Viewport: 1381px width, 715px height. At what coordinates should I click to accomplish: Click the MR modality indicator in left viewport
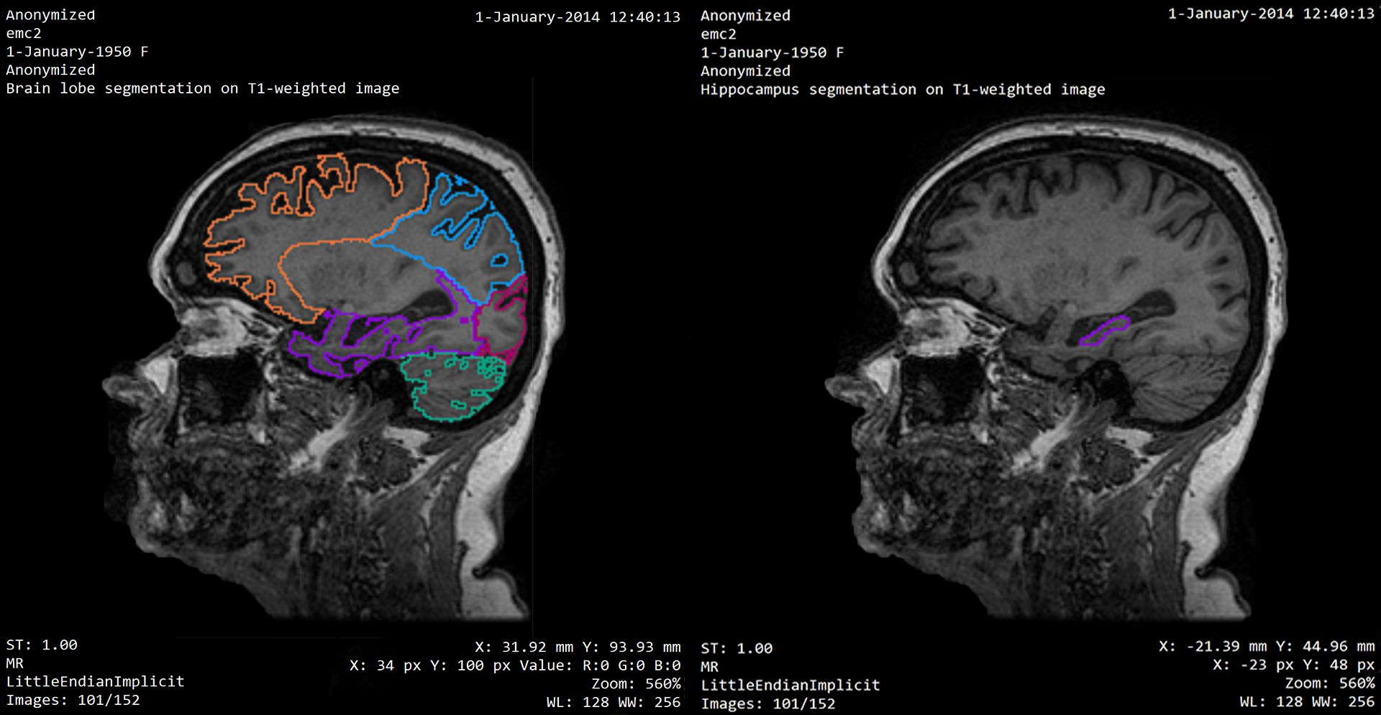point(13,663)
